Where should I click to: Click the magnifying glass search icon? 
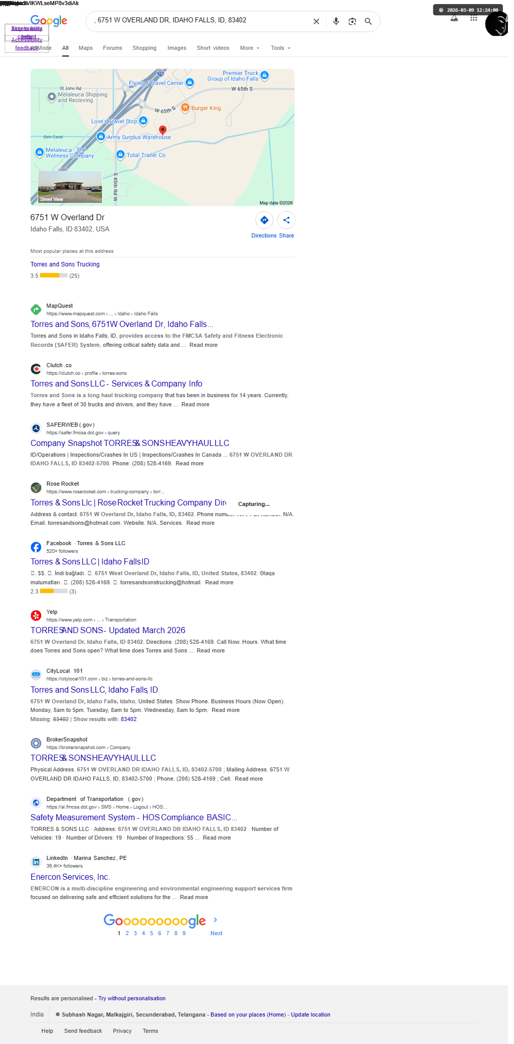coord(368,21)
